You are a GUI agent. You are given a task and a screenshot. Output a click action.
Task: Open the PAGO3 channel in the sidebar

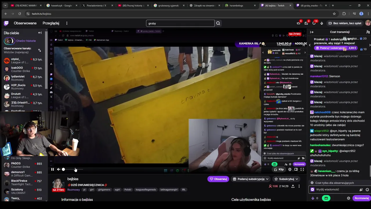point(23,165)
